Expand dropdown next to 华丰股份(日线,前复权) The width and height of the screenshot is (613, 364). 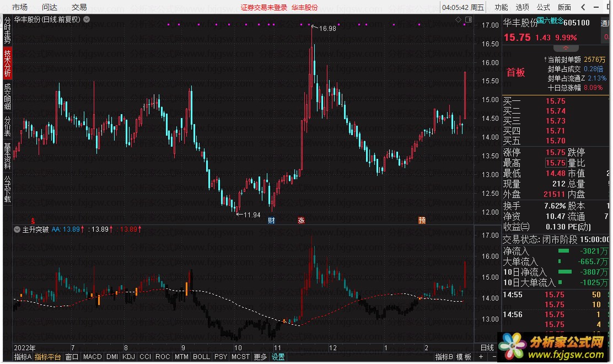click(x=87, y=19)
